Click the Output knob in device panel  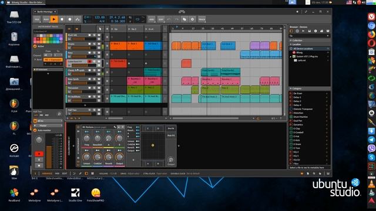coord(119,157)
